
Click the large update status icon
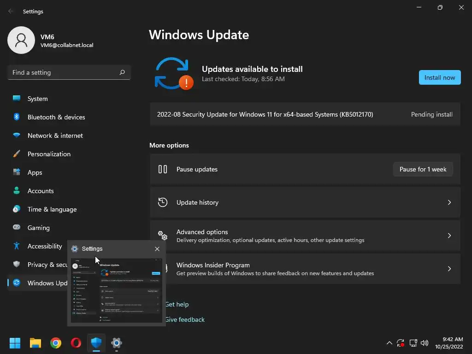pos(174,73)
